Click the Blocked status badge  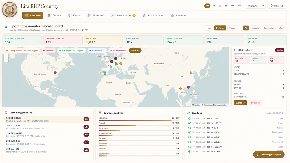click(x=280, y=50)
